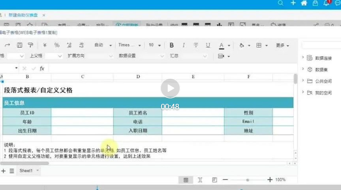The height and width of the screenshot is (190, 341).
Task: Expand the 数据集 tree node
Action: tap(302, 69)
